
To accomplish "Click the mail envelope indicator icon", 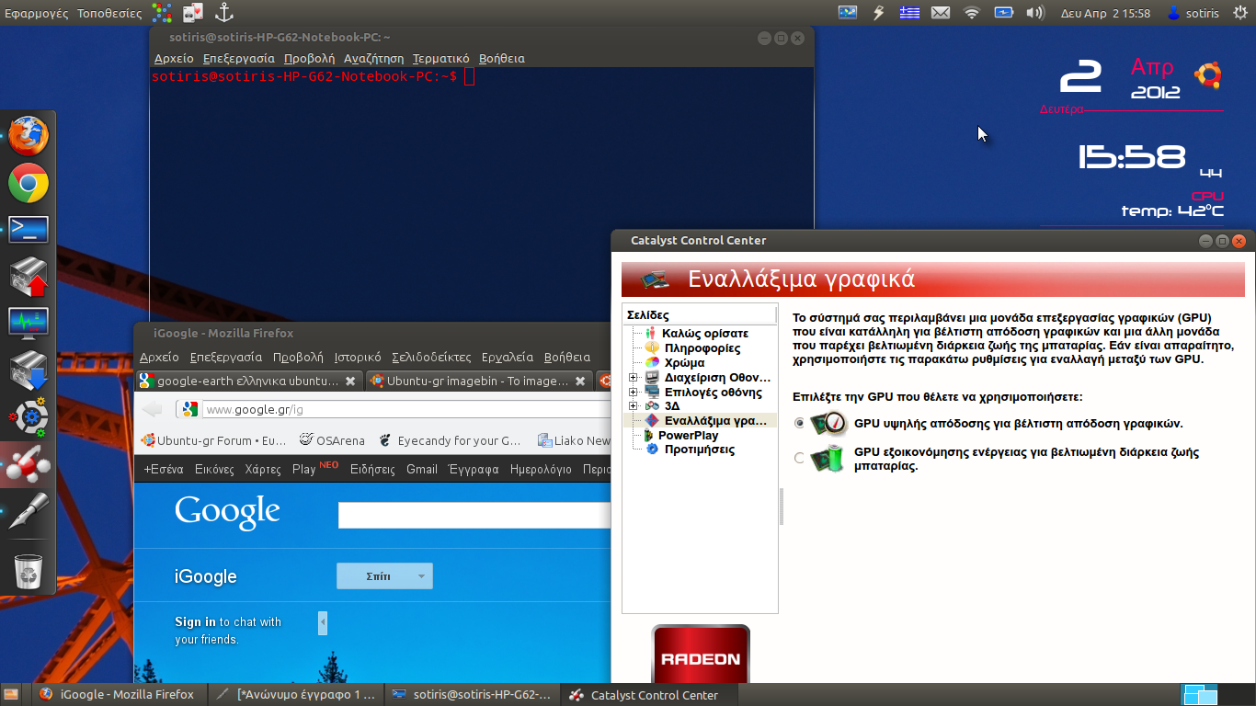I will [x=940, y=13].
